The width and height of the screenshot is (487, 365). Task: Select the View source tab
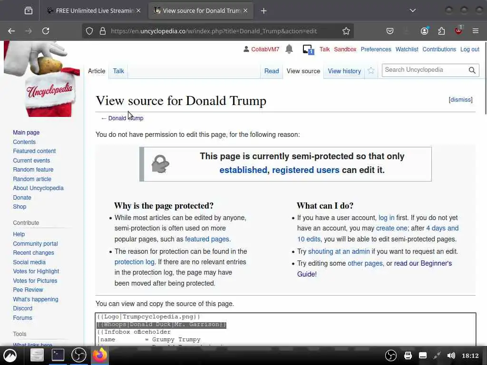303,71
